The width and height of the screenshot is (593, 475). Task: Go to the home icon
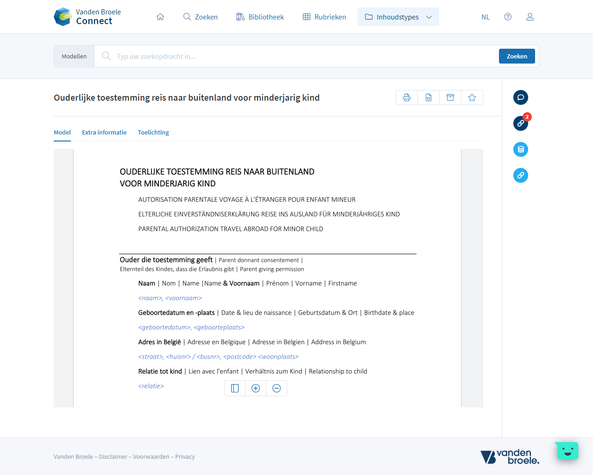pos(160,17)
